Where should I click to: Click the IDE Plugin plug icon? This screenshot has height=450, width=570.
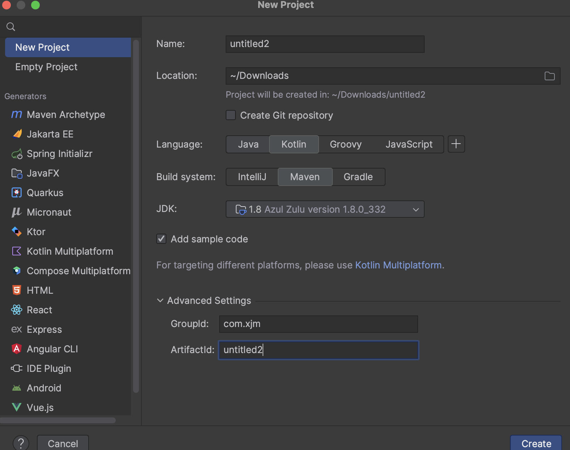(17, 368)
